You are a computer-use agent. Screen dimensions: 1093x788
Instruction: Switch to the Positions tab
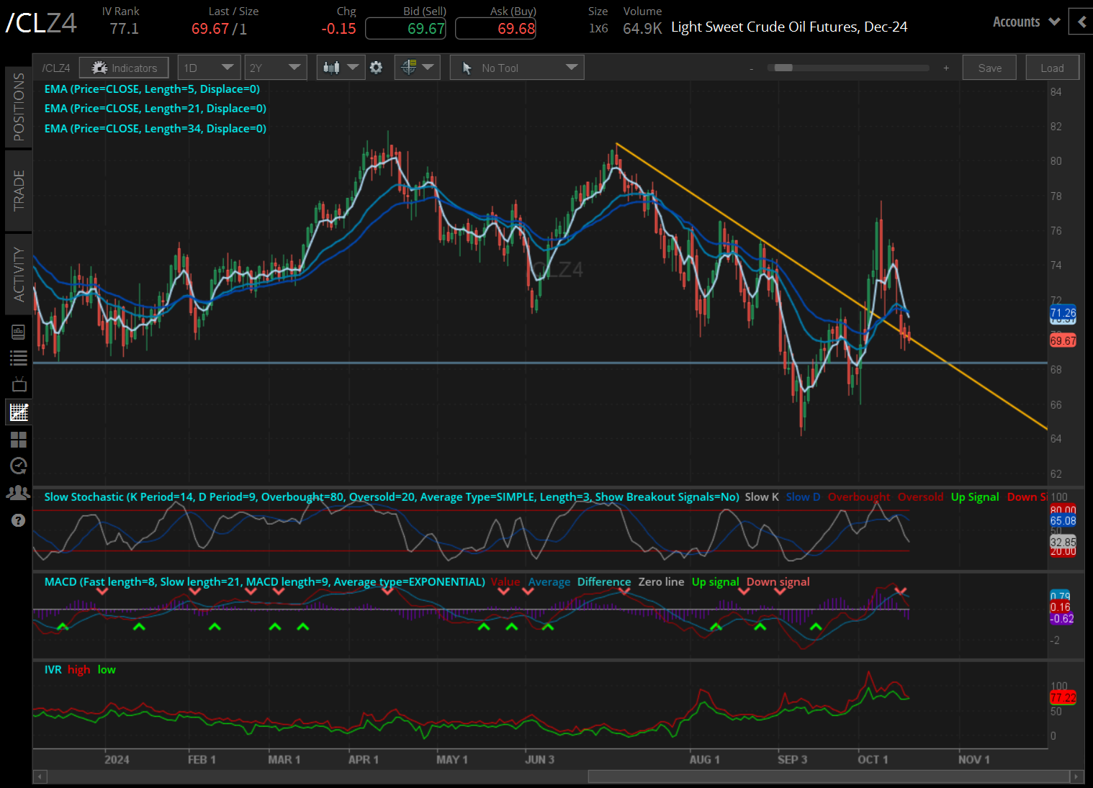[x=19, y=107]
